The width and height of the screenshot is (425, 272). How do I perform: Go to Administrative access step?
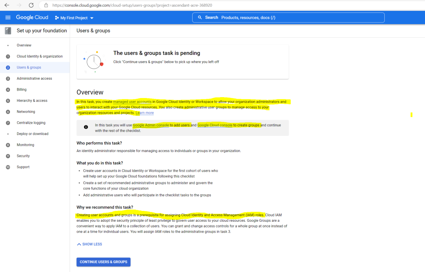click(x=34, y=78)
